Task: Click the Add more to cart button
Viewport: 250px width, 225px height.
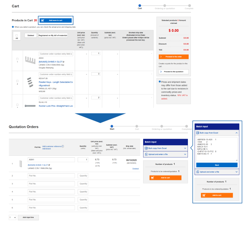Action: coord(55,20)
